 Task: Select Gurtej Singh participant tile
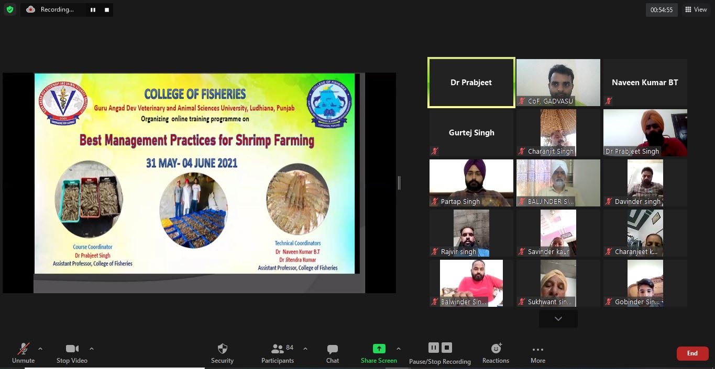(471, 133)
